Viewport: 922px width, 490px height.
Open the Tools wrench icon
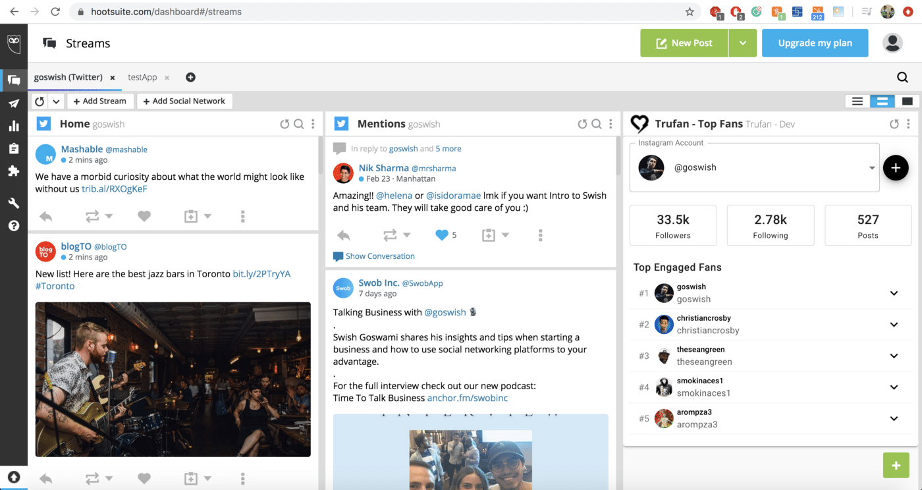[x=14, y=202]
